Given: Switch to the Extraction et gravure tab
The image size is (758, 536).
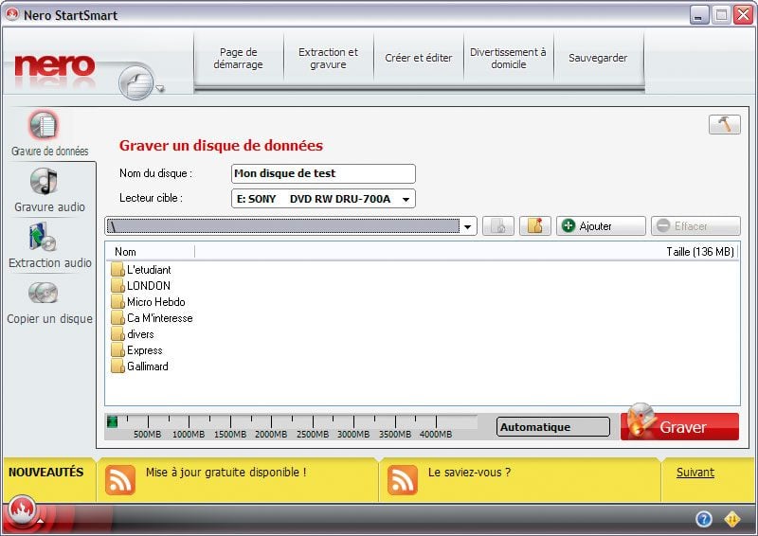Looking at the screenshot, I should (x=328, y=59).
